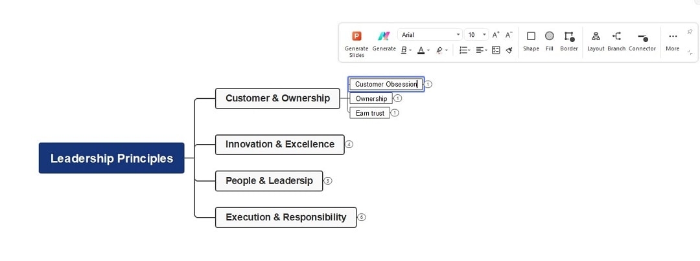Open the Shape tool
Screen dimensions: 700x261
click(x=531, y=36)
